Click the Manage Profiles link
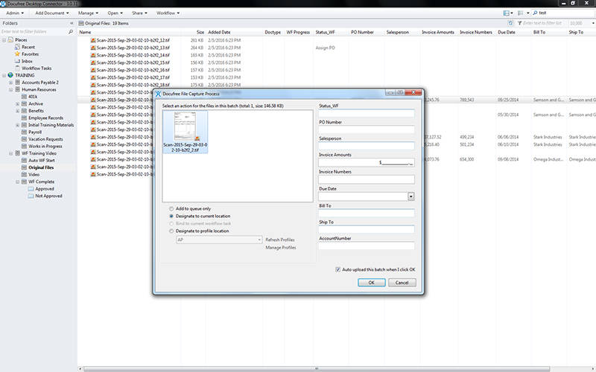596x372 pixels. pos(280,247)
